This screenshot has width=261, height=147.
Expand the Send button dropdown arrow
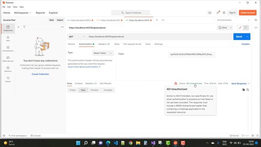point(248,37)
